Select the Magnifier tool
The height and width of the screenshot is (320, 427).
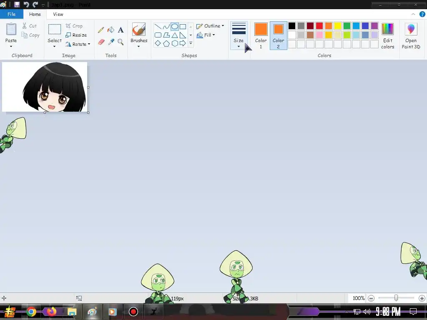point(121,42)
